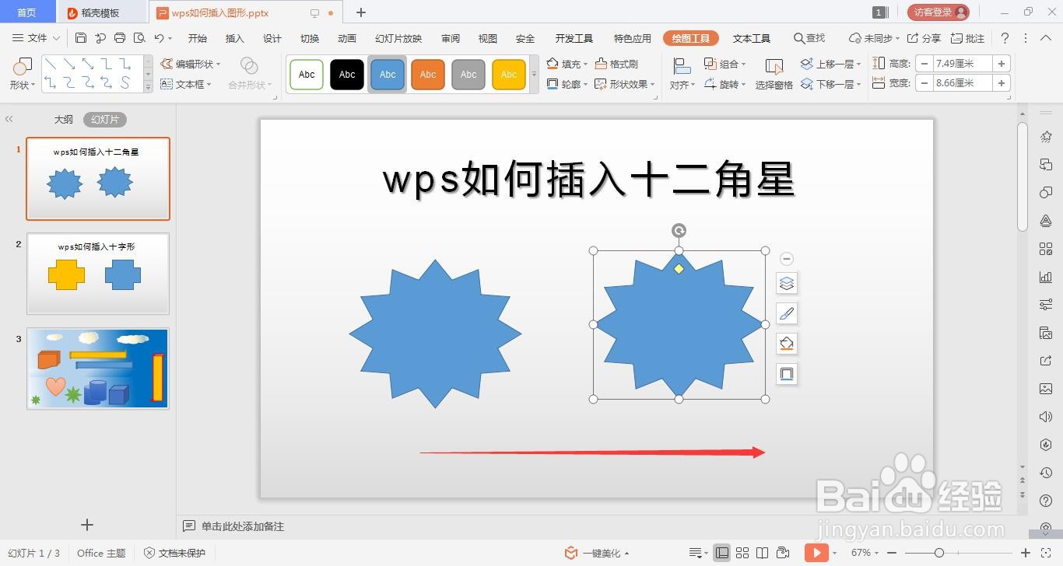This screenshot has width=1063, height=566.
Task: Open a new document tab with plus
Action: pyautogui.click(x=361, y=12)
